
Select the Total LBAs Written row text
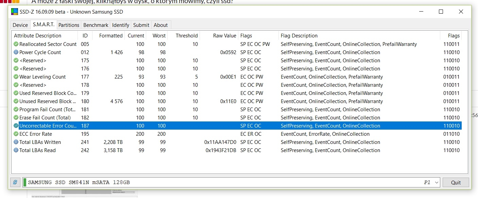click(x=40, y=142)
